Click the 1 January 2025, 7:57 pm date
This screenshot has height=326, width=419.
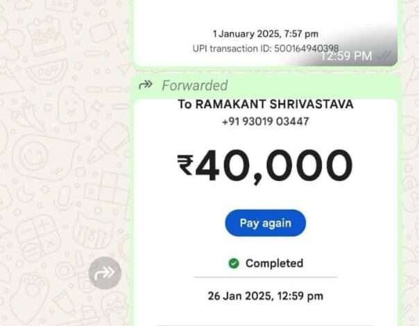click(266, 34)
